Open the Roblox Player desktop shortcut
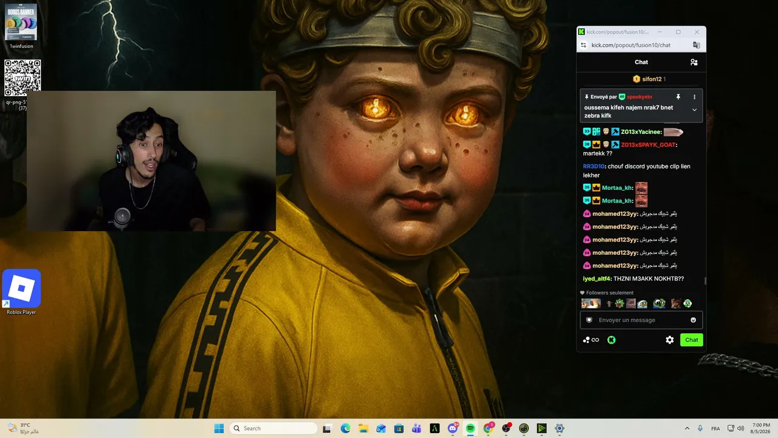Screen dimensions: 778x438 [21, 292]
